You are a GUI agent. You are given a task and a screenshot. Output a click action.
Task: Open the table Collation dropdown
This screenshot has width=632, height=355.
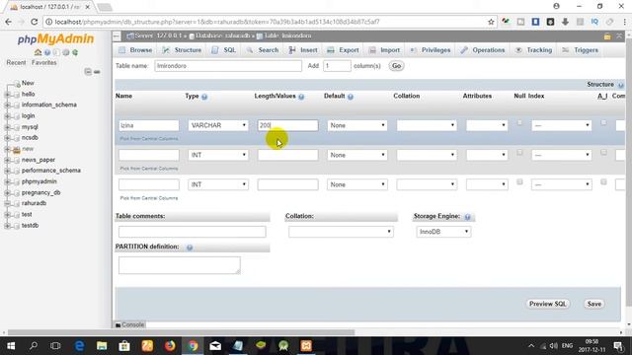click(x=341, y=232)
